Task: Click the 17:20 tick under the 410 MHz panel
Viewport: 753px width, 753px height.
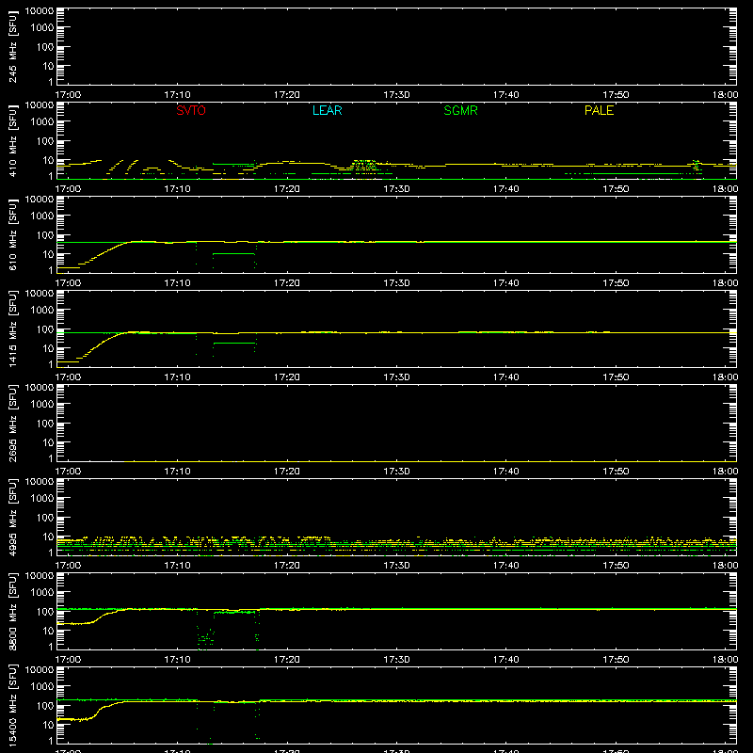Action: click(287, 189)
